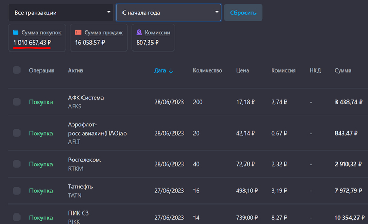The height and width of the screenshot is (224, 368).
Task: Click the Сумма column header
Action: click(343, 70)
